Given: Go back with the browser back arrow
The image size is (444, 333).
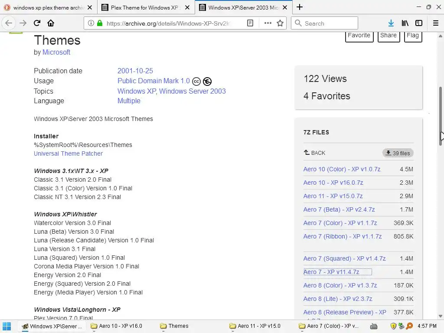Looking at the screenshot, I should (x=9, y=23).
